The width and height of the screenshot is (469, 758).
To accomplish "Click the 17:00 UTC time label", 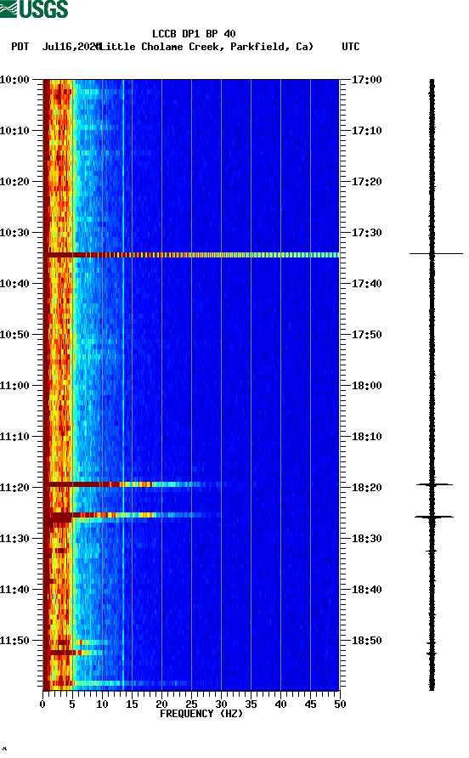I will pos(367,80).
